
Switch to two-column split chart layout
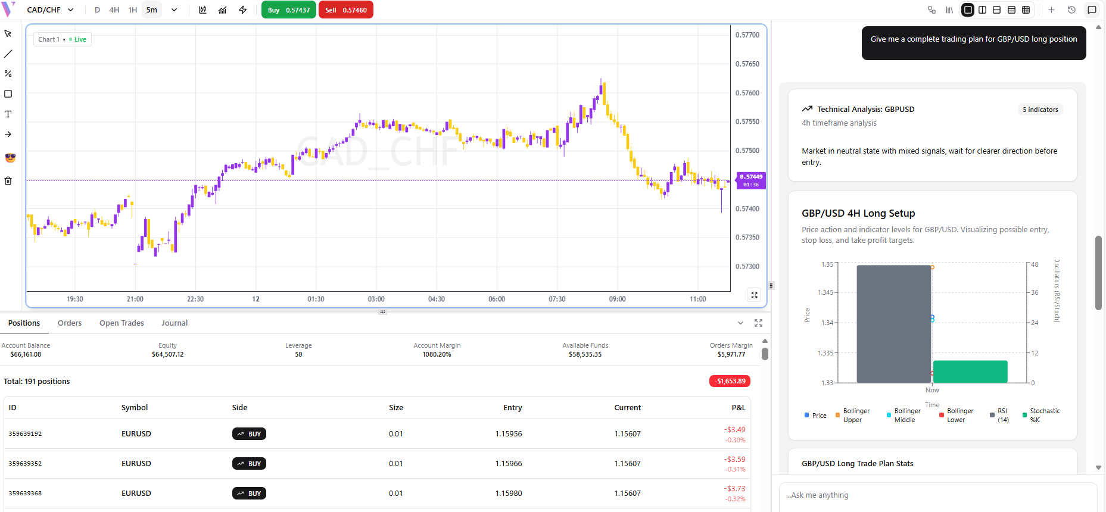tap(982, 10)
